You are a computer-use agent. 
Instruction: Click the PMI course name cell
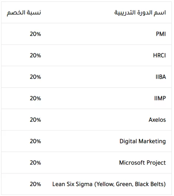click(161, 34)
